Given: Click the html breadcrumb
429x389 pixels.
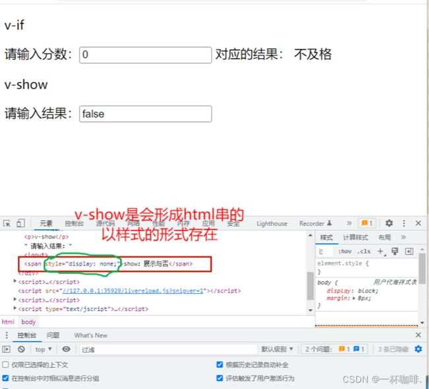Looking at the screenshot, I should (8, 322).
